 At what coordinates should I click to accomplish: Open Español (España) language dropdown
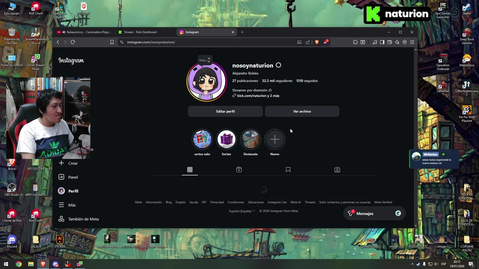tap(242, 211)
